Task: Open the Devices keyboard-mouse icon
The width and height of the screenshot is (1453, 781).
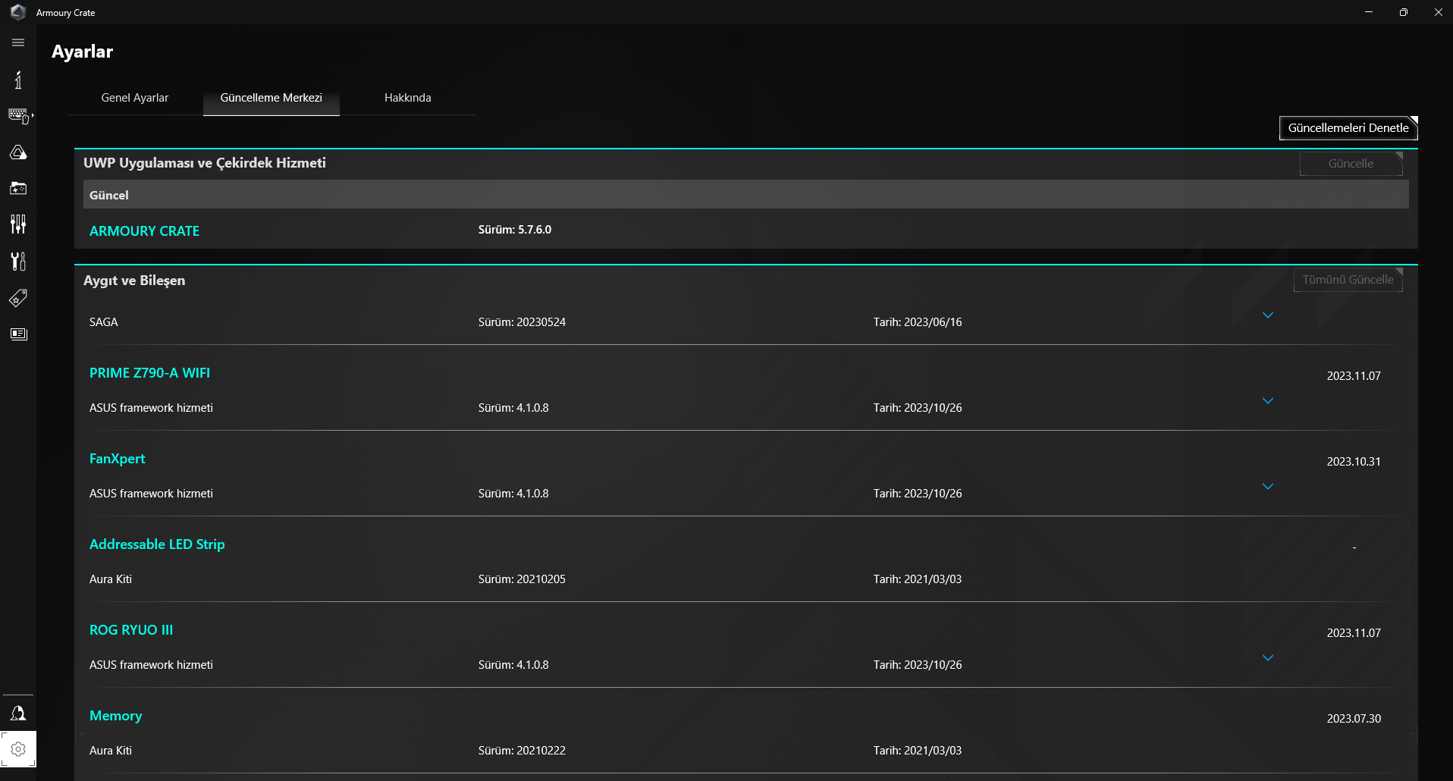Action: [19, 116]
